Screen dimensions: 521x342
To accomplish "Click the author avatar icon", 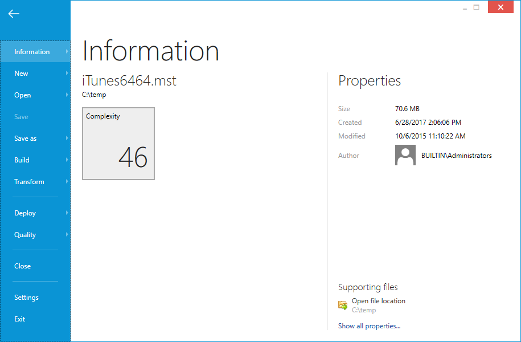I will [x=405, y=155].
